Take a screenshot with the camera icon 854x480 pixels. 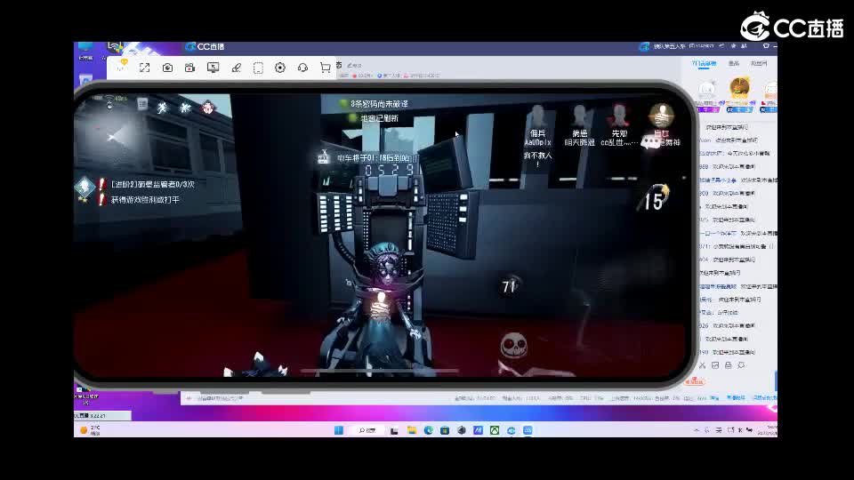pyautogui.click(x=167, y=68)
